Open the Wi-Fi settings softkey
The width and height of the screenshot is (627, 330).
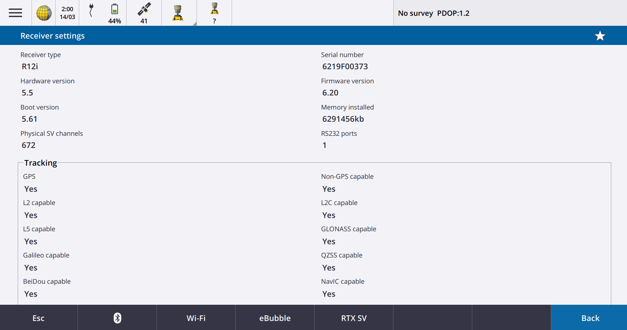coord(196,318)
